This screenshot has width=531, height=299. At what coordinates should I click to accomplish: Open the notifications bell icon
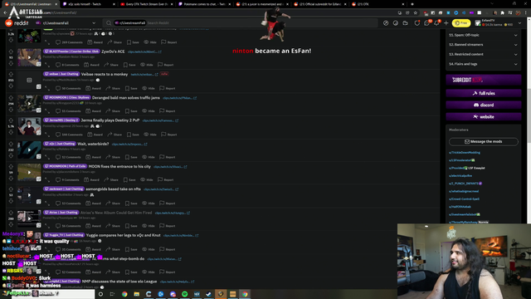point(436,23)
